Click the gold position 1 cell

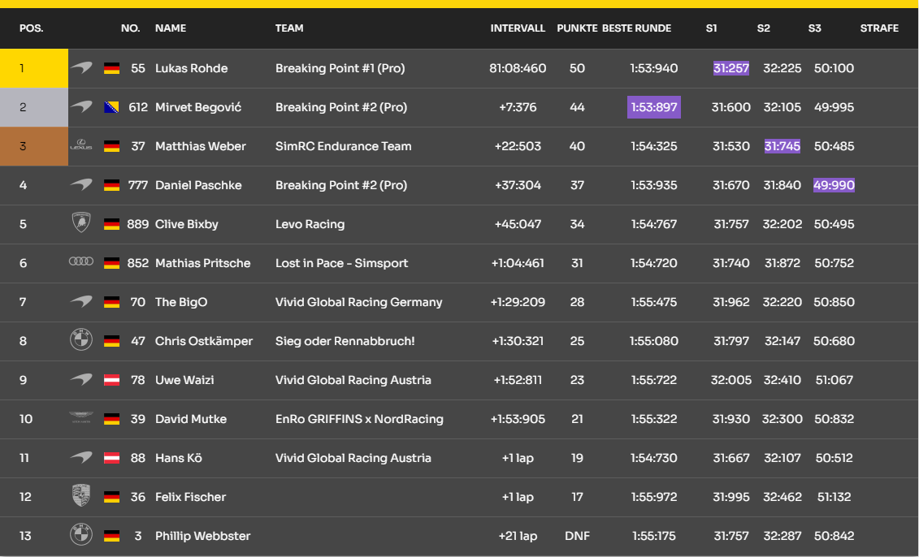[x=33, y=68]
